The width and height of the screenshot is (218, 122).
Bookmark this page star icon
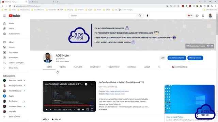click(178, 6)
